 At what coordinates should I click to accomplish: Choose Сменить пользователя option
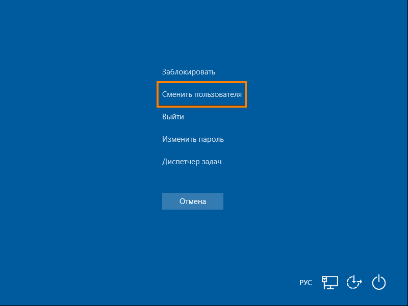201,94
